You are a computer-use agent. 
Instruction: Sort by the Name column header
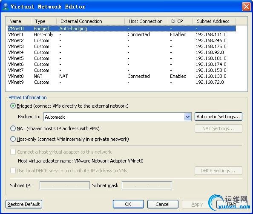(x=18, y=21)
